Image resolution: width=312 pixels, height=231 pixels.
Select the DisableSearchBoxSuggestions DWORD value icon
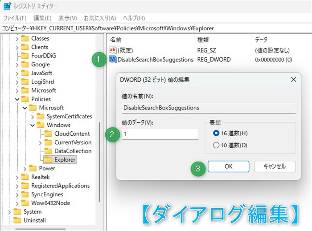[113, 59]
